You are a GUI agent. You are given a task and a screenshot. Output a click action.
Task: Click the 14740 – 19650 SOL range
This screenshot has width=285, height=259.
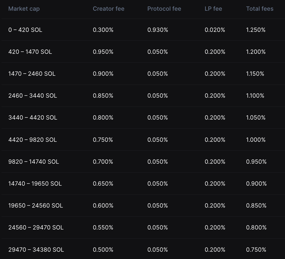tap(35, 184)
